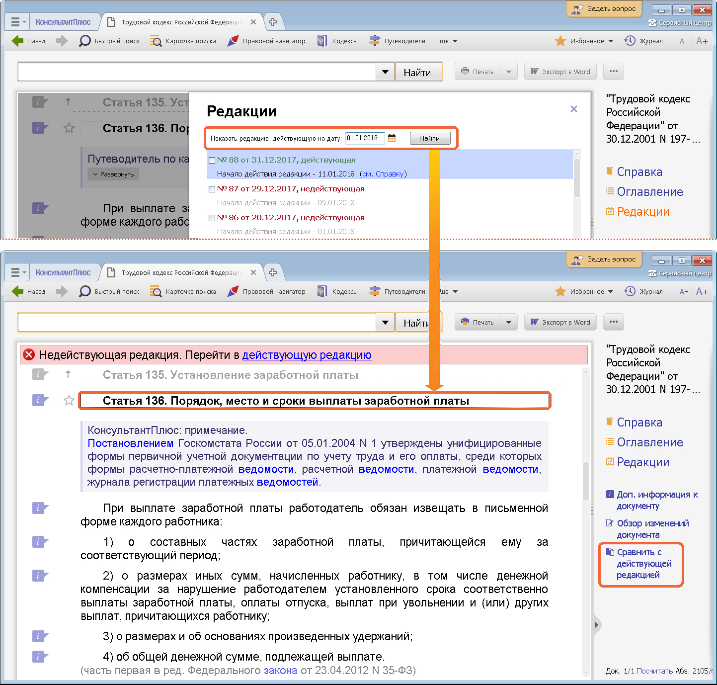717x685 pixels.
Task: Collapse the right panel with the arrow in the lower window
Action: (x=597, y=624)
